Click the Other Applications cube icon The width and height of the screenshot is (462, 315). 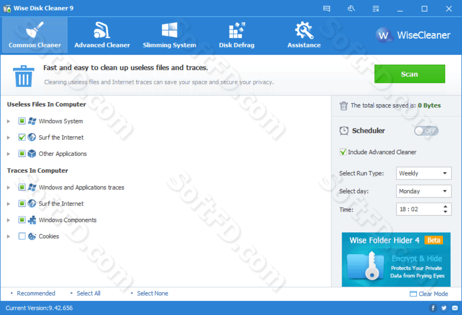click(x=32, y=153)
